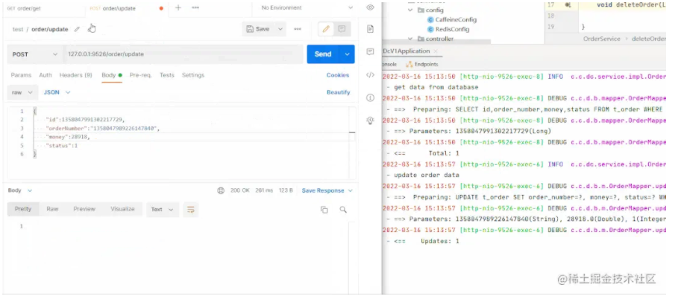This screenshot has height=296, width=684.
Task: Select Pretty response view
Action: coord(23,209)
